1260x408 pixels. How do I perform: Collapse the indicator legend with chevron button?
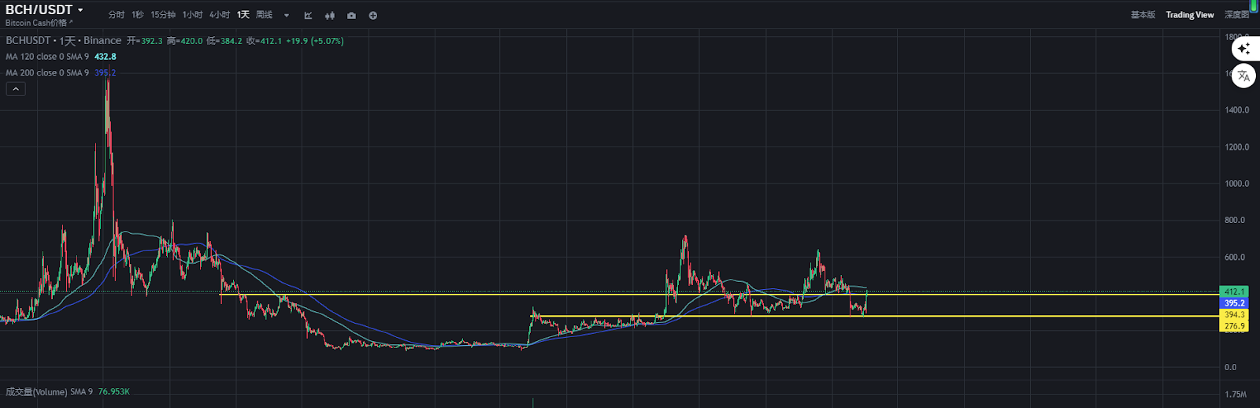(16, 89)
